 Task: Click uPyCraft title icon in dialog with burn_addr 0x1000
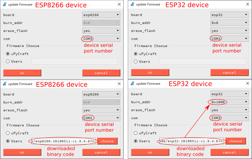click(132, 83)
